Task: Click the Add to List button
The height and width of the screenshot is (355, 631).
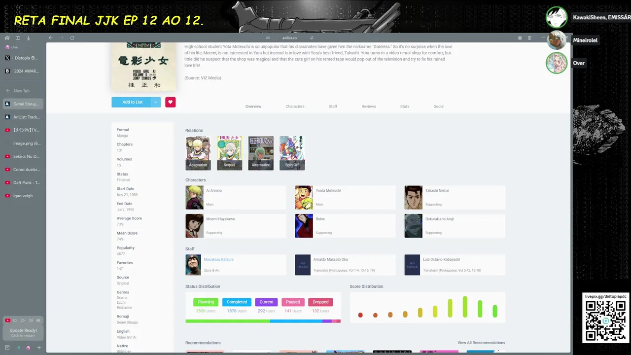Action: click(x=132, y=102)
